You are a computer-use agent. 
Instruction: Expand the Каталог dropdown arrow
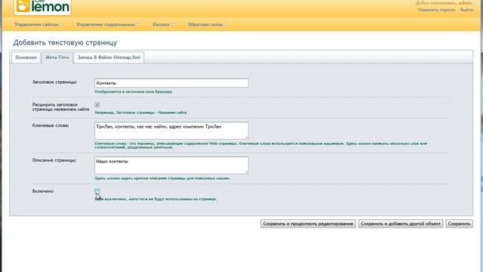coord(173,25)
